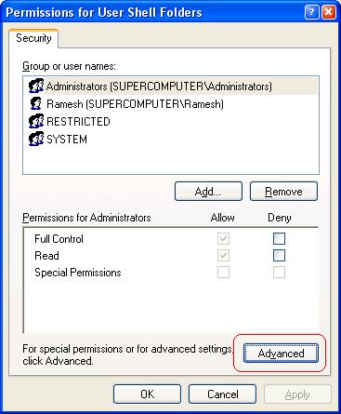Select the Administrators group icon
The image size is (341, 414).
(x=36, y=86)
